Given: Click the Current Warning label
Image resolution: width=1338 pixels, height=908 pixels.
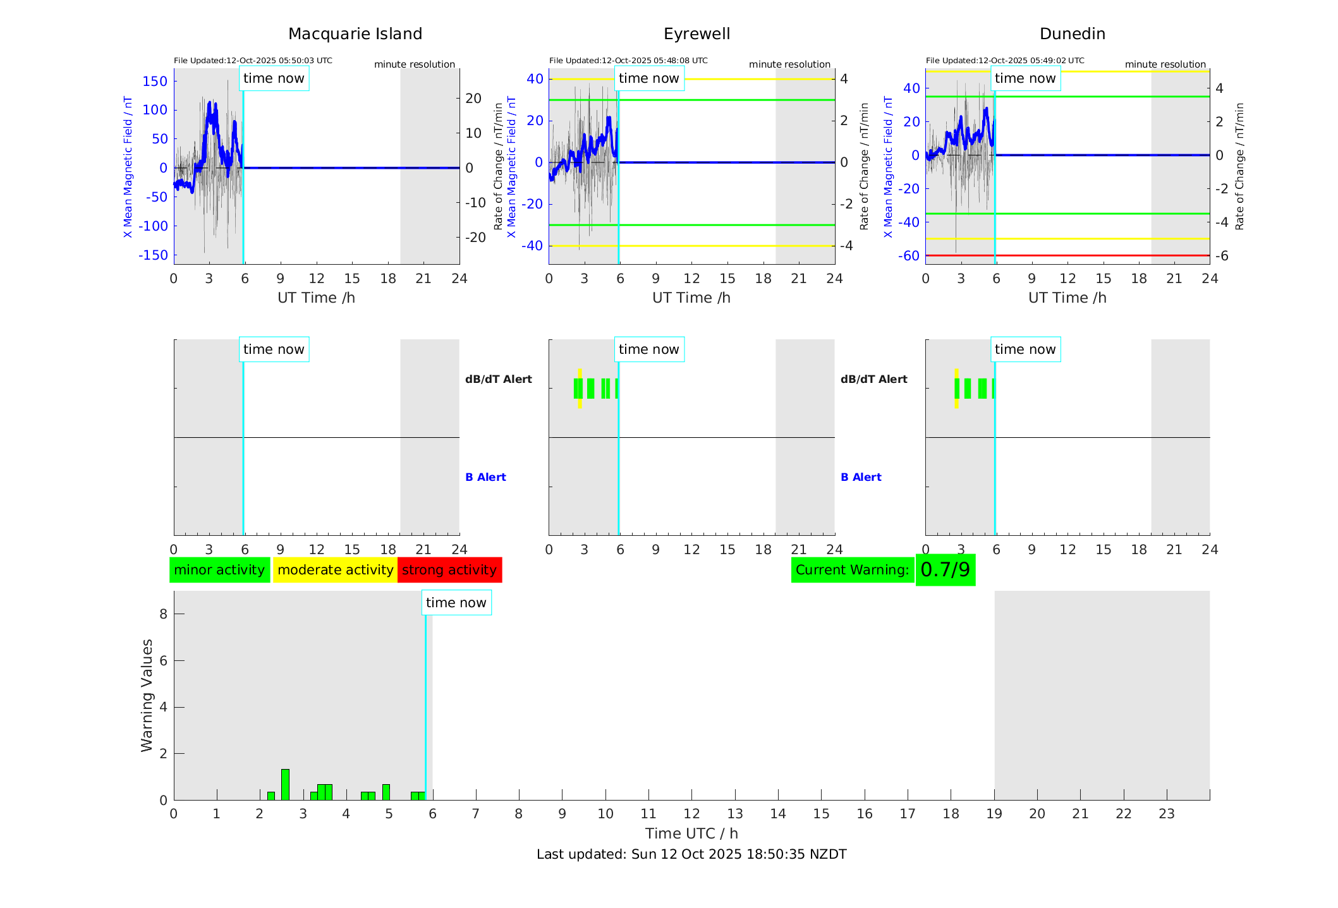Looking at the screenshot, I should [x=852, y=570].
